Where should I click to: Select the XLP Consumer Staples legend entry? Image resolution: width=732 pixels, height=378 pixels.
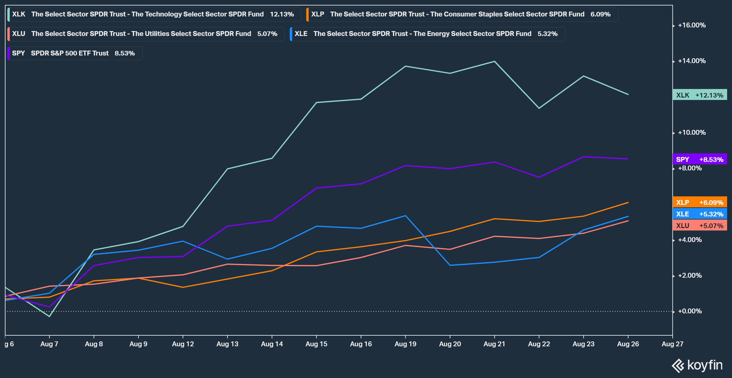click(x=462, y=14)
